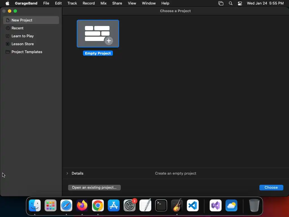Open the Edit menu
The height and width of the screenshot is (217, 289).
pos(58,3)
